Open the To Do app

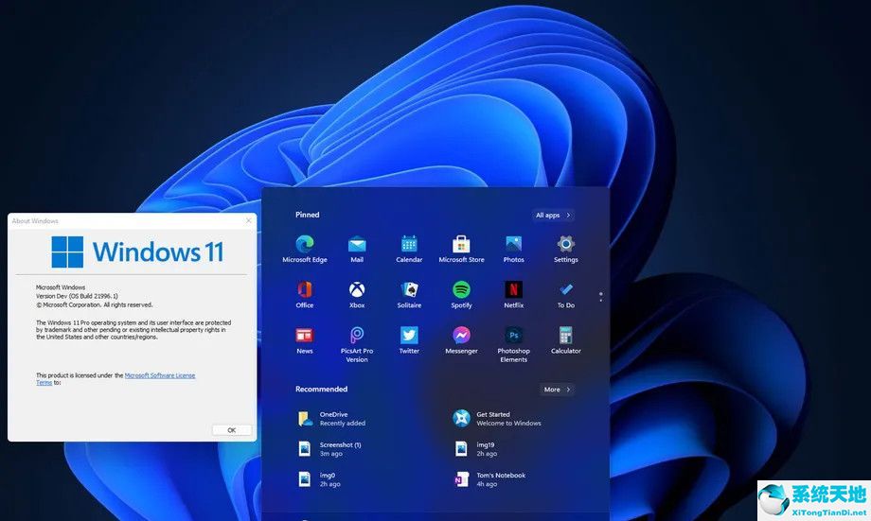point(565,295)
